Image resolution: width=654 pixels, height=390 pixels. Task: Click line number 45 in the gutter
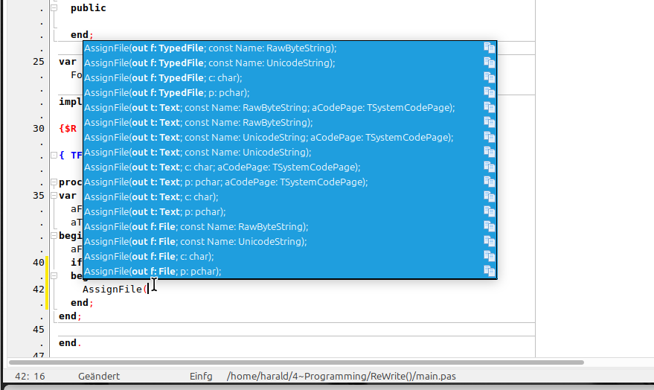[x=39, y=330]
